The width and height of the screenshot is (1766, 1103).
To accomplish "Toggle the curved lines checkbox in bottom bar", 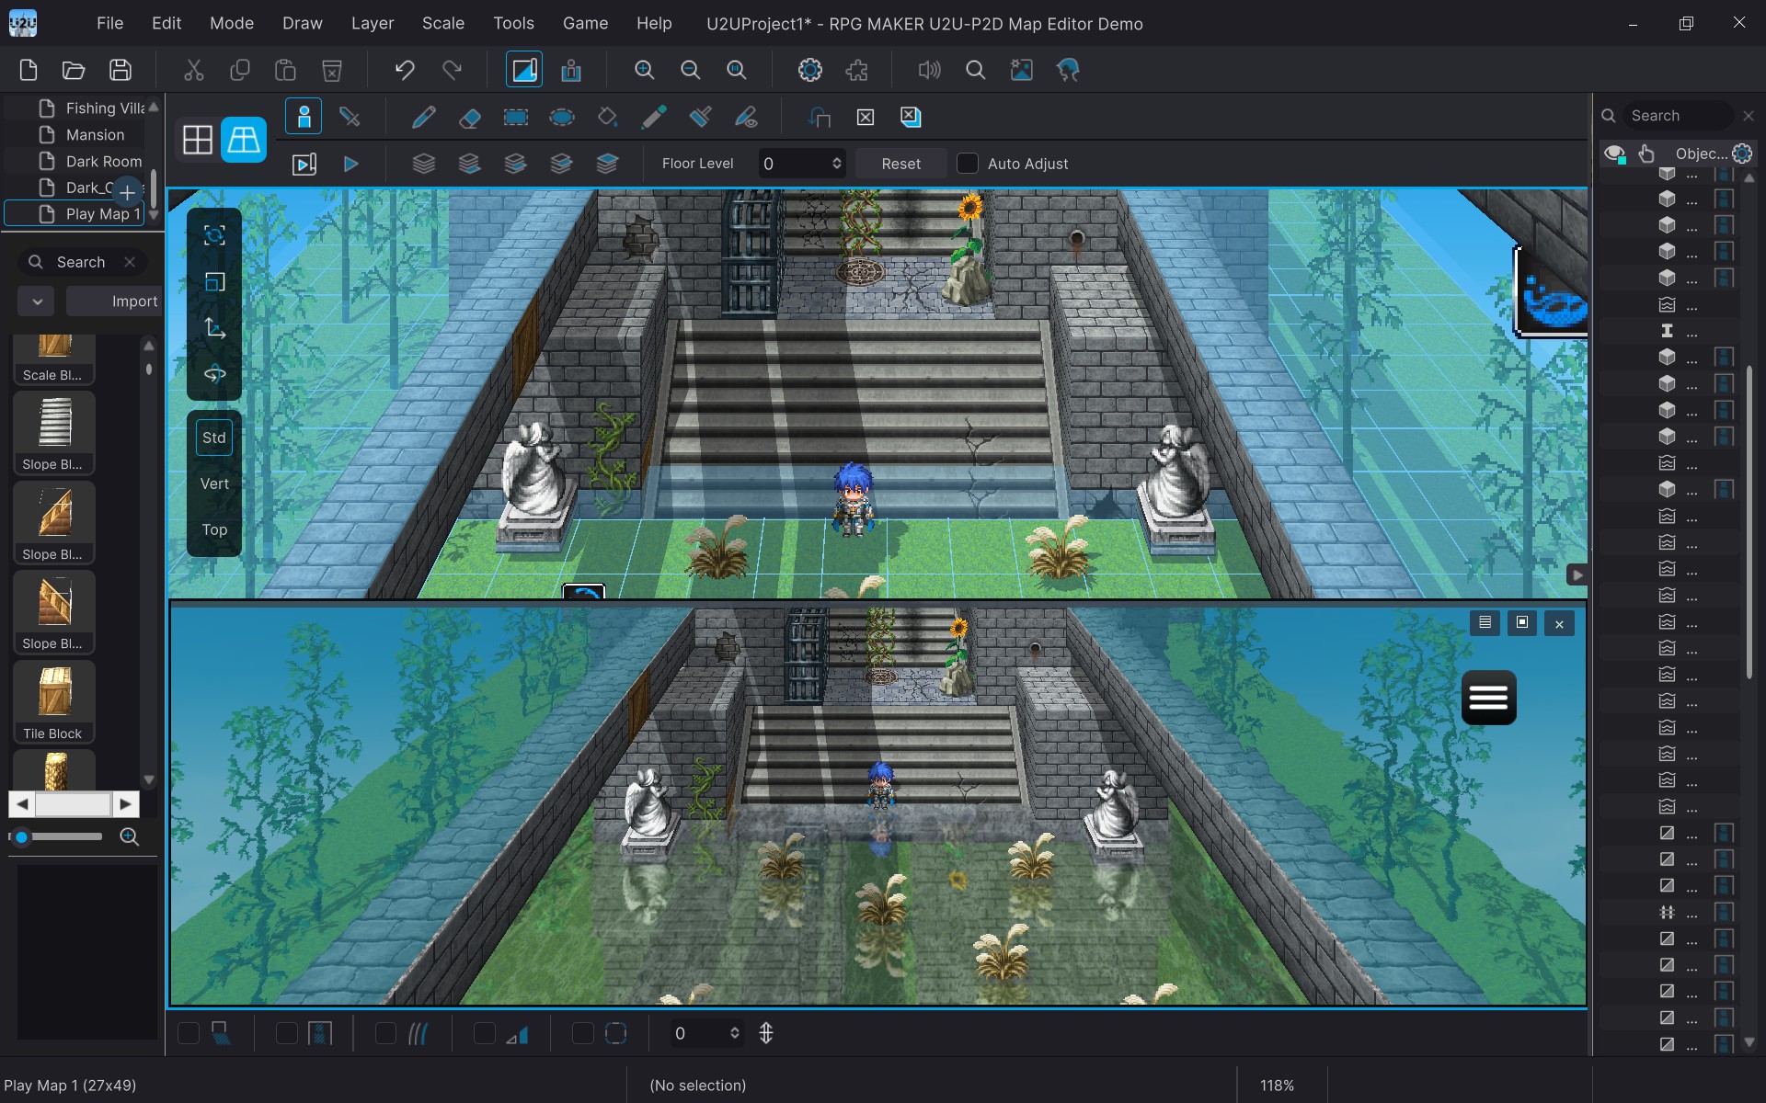I will tap(386, 1033).
